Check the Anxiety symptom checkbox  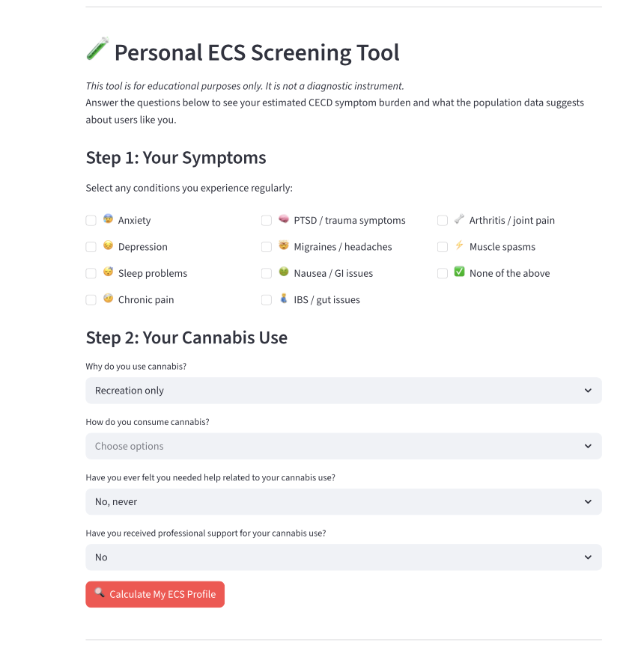pyautogui.click(x=91, y=220)
